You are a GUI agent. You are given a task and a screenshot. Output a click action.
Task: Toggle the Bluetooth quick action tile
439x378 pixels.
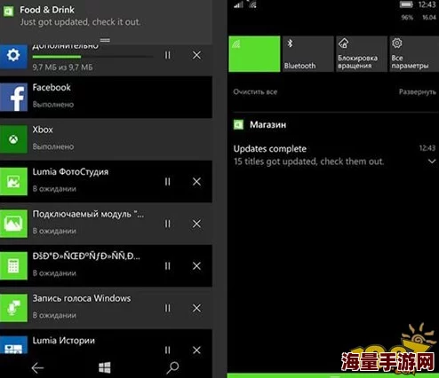308,54
